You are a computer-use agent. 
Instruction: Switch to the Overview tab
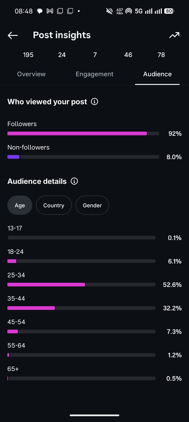[x=31, y=74]
